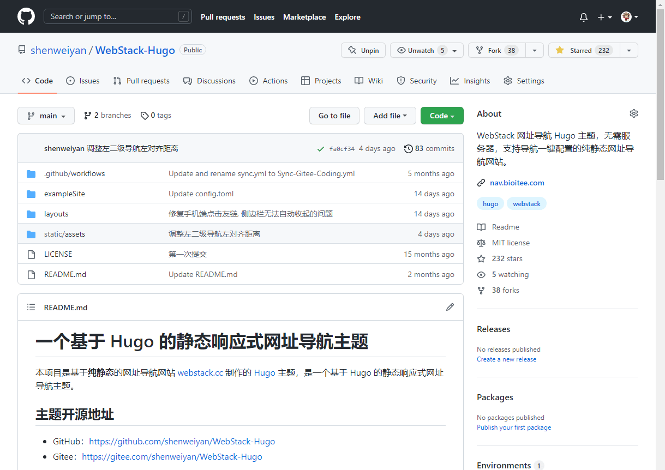The image size is (665, 470).
Task: Open the WebStack-Hugo repository name link
Action: [135, 50]
